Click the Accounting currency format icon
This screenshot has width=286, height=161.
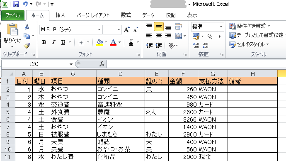point(196,37)
